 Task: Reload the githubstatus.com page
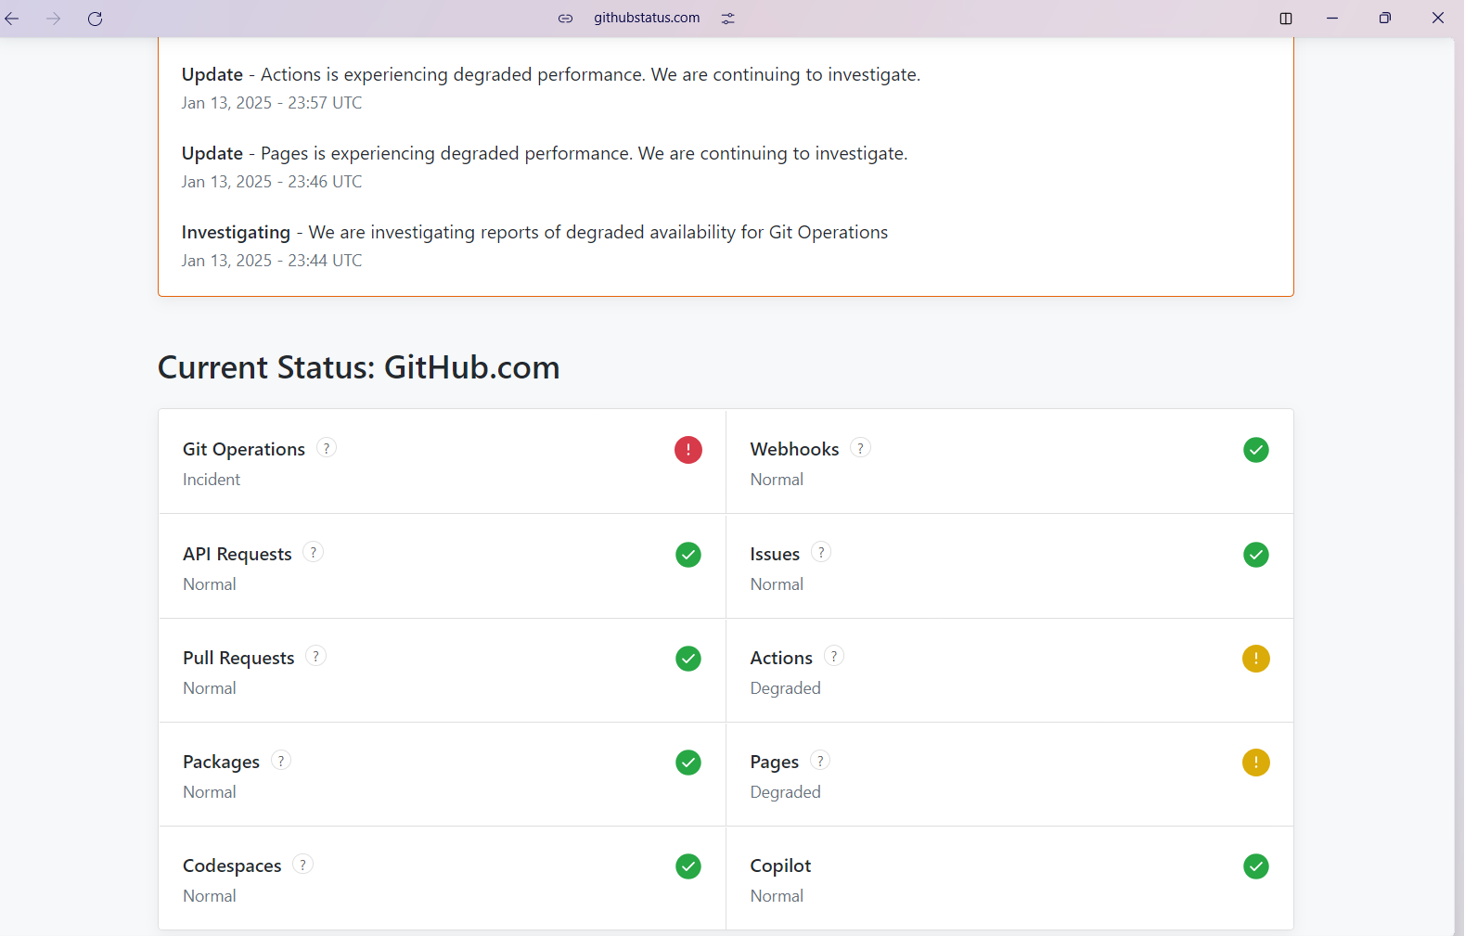95,19
